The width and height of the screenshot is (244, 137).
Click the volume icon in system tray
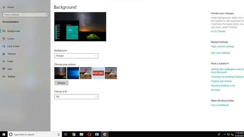click(x=232, y=134)
